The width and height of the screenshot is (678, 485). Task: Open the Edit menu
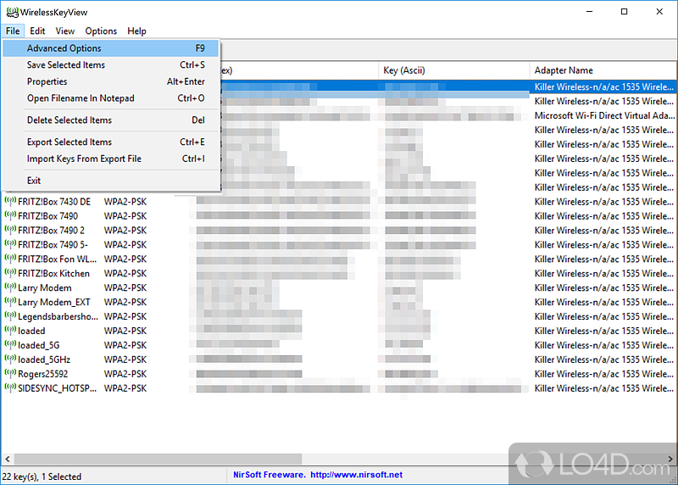[37, 31]
